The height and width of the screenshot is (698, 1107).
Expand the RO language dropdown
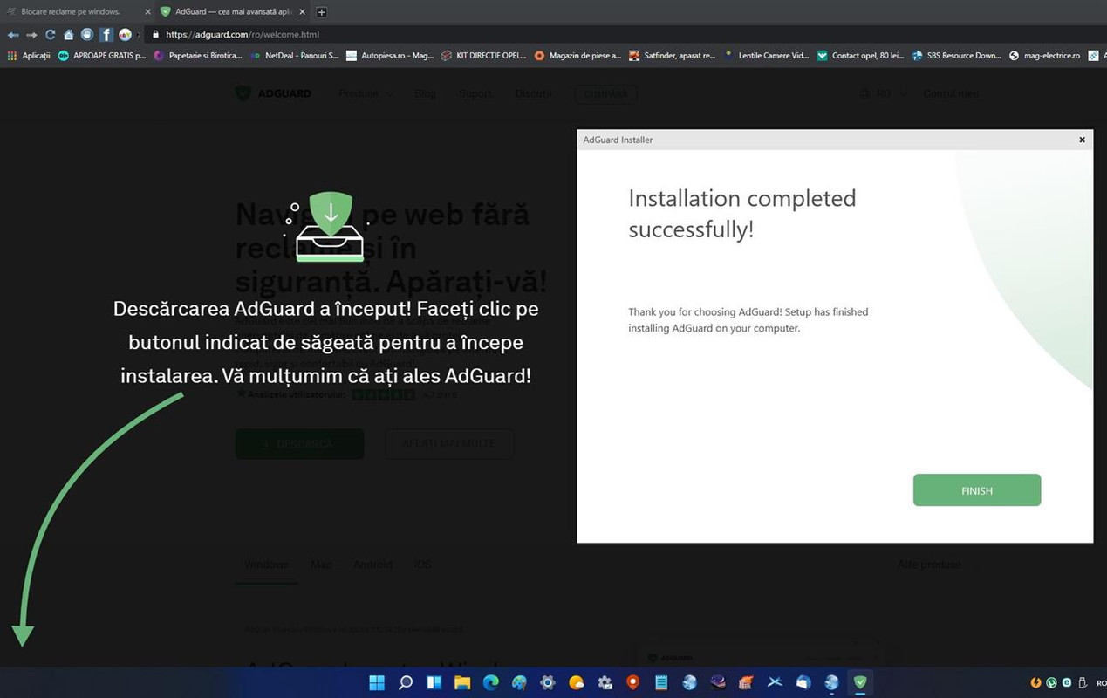(883, 93)
